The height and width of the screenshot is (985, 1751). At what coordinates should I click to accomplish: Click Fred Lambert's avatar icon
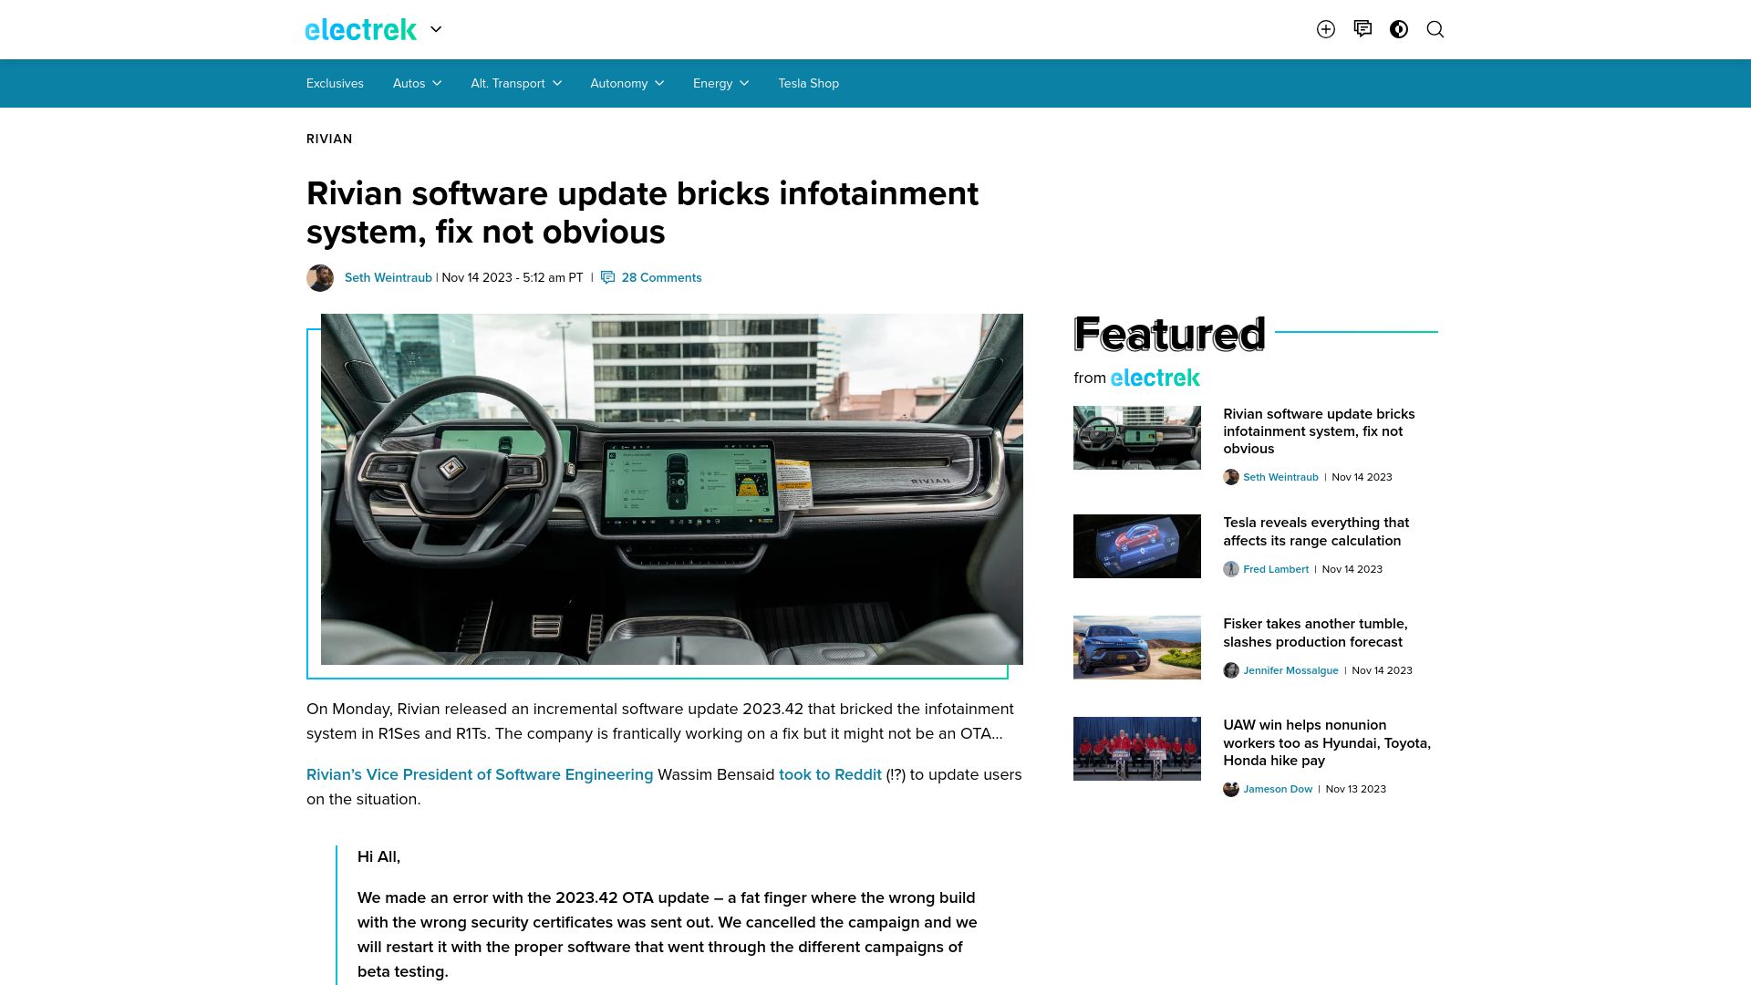[x=1231, y=569]
